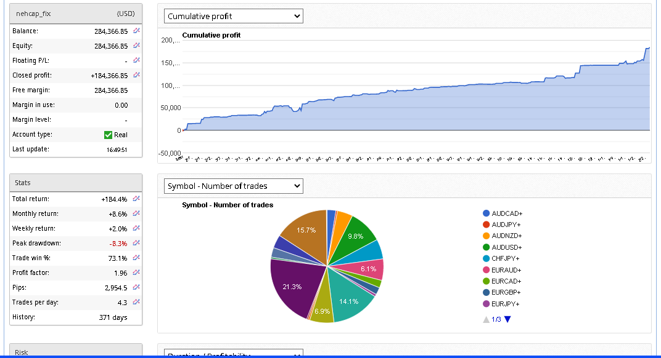Click the previous legend page arrow
Image resolution: width=661 pixels, height=358 pixels.
[486, 319]
